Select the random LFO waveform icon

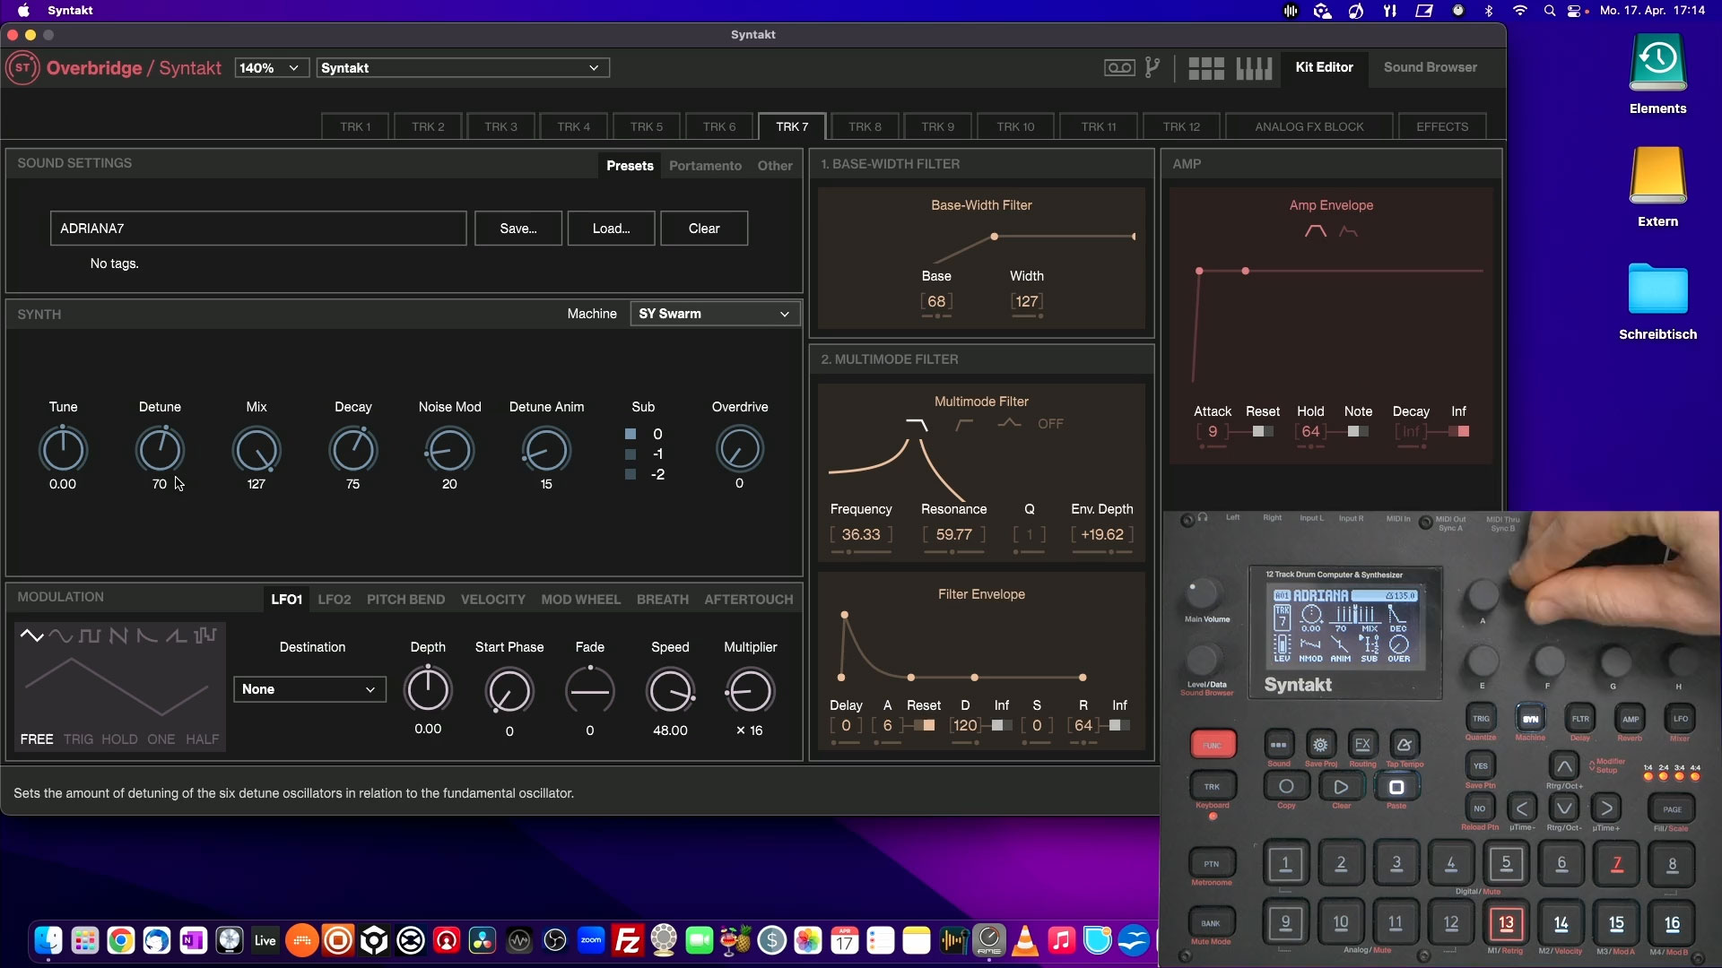205,635
